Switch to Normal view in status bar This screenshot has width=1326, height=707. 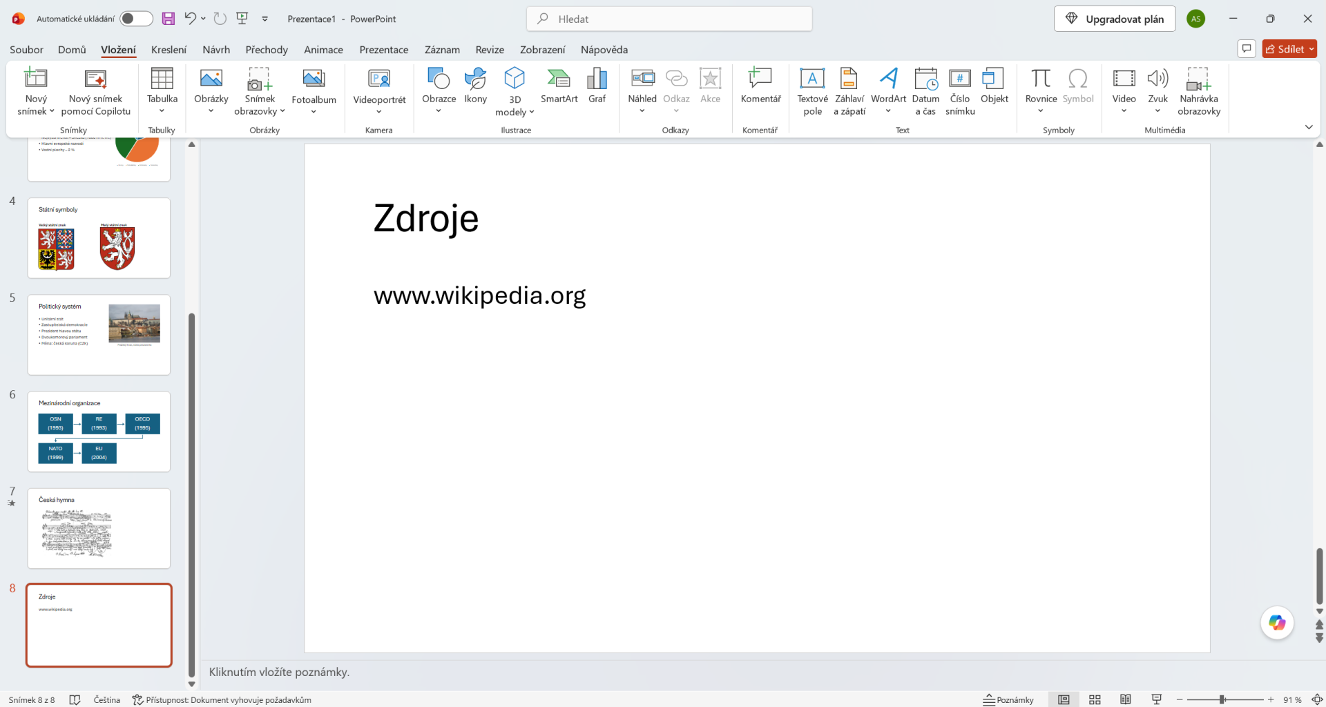1064,699
